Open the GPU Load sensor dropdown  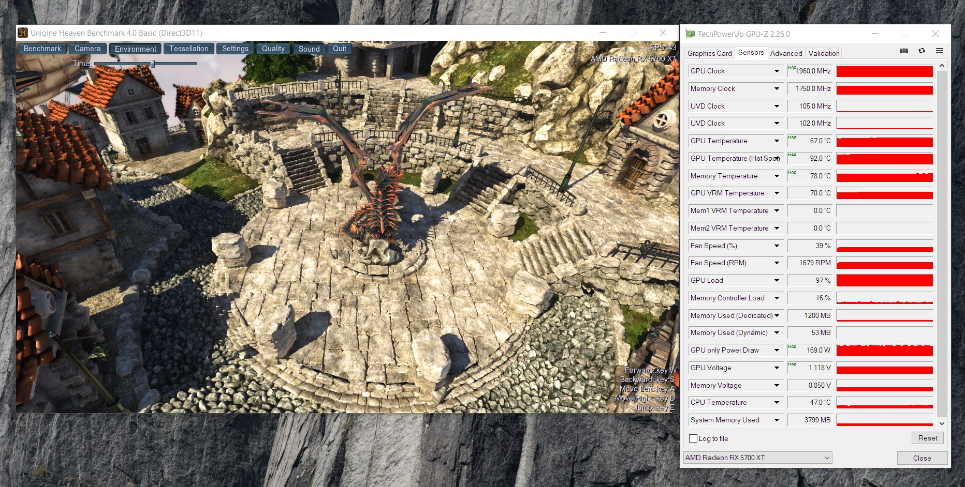tap(777, 281)
